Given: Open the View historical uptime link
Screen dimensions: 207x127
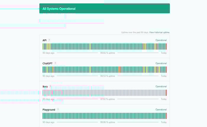Looking at the screenshot, I should [159, 32].
